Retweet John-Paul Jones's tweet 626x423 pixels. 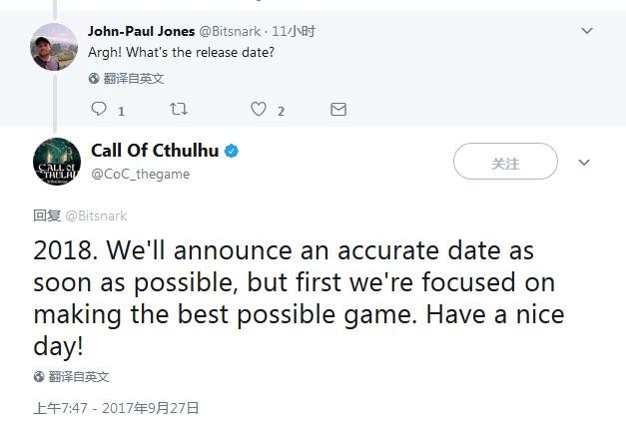pyautogui.click(x=180, y=110)
